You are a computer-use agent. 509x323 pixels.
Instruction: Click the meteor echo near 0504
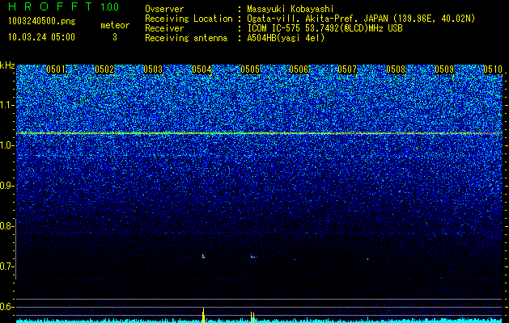[x=204, y=256]
